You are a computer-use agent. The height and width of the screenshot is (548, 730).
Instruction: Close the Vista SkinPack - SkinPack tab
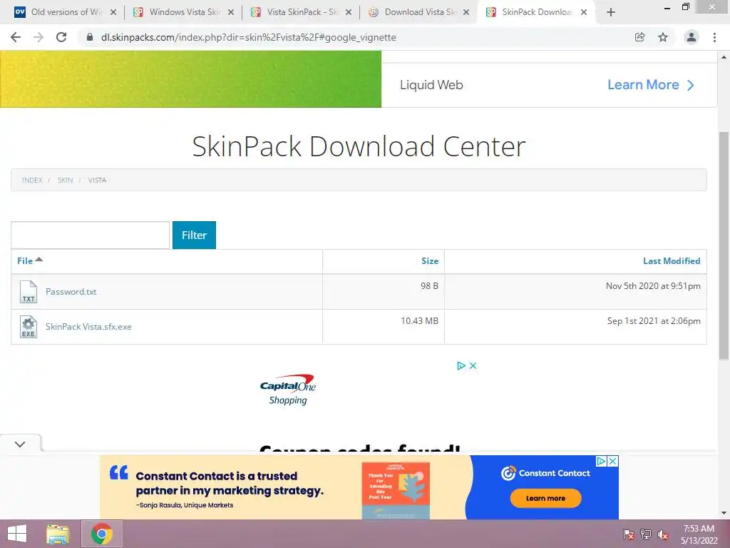[x=348, y=13]
